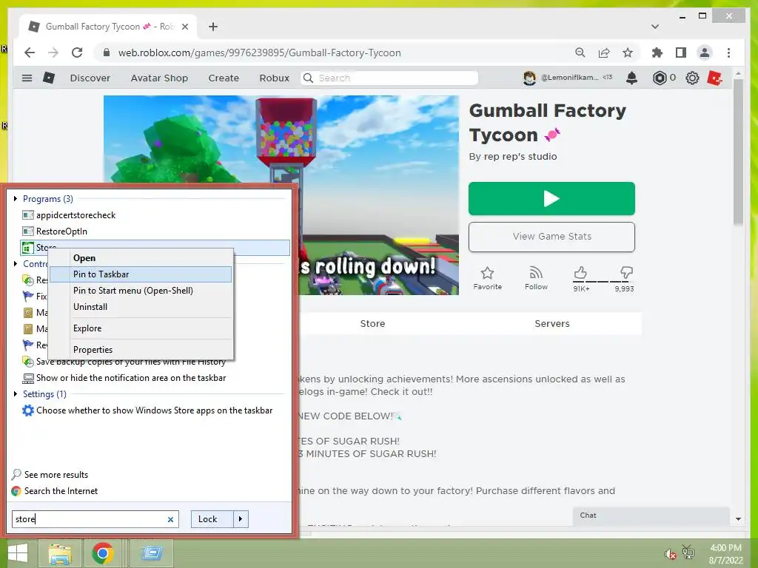Open Avatar Shop link
The width and height of the screenshot is (758, 568).
point(159,78)
